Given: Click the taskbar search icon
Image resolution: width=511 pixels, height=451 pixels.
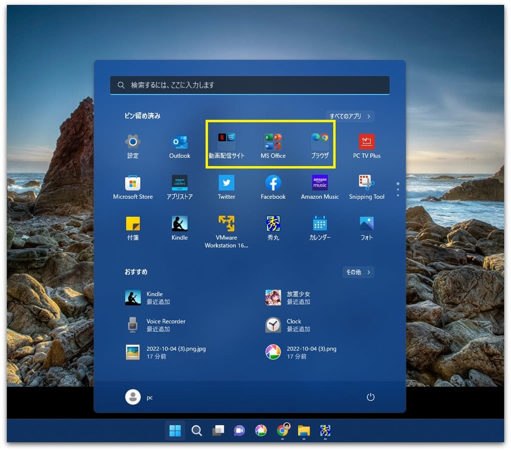Looking at the screenshot, I should click(197, 431).
